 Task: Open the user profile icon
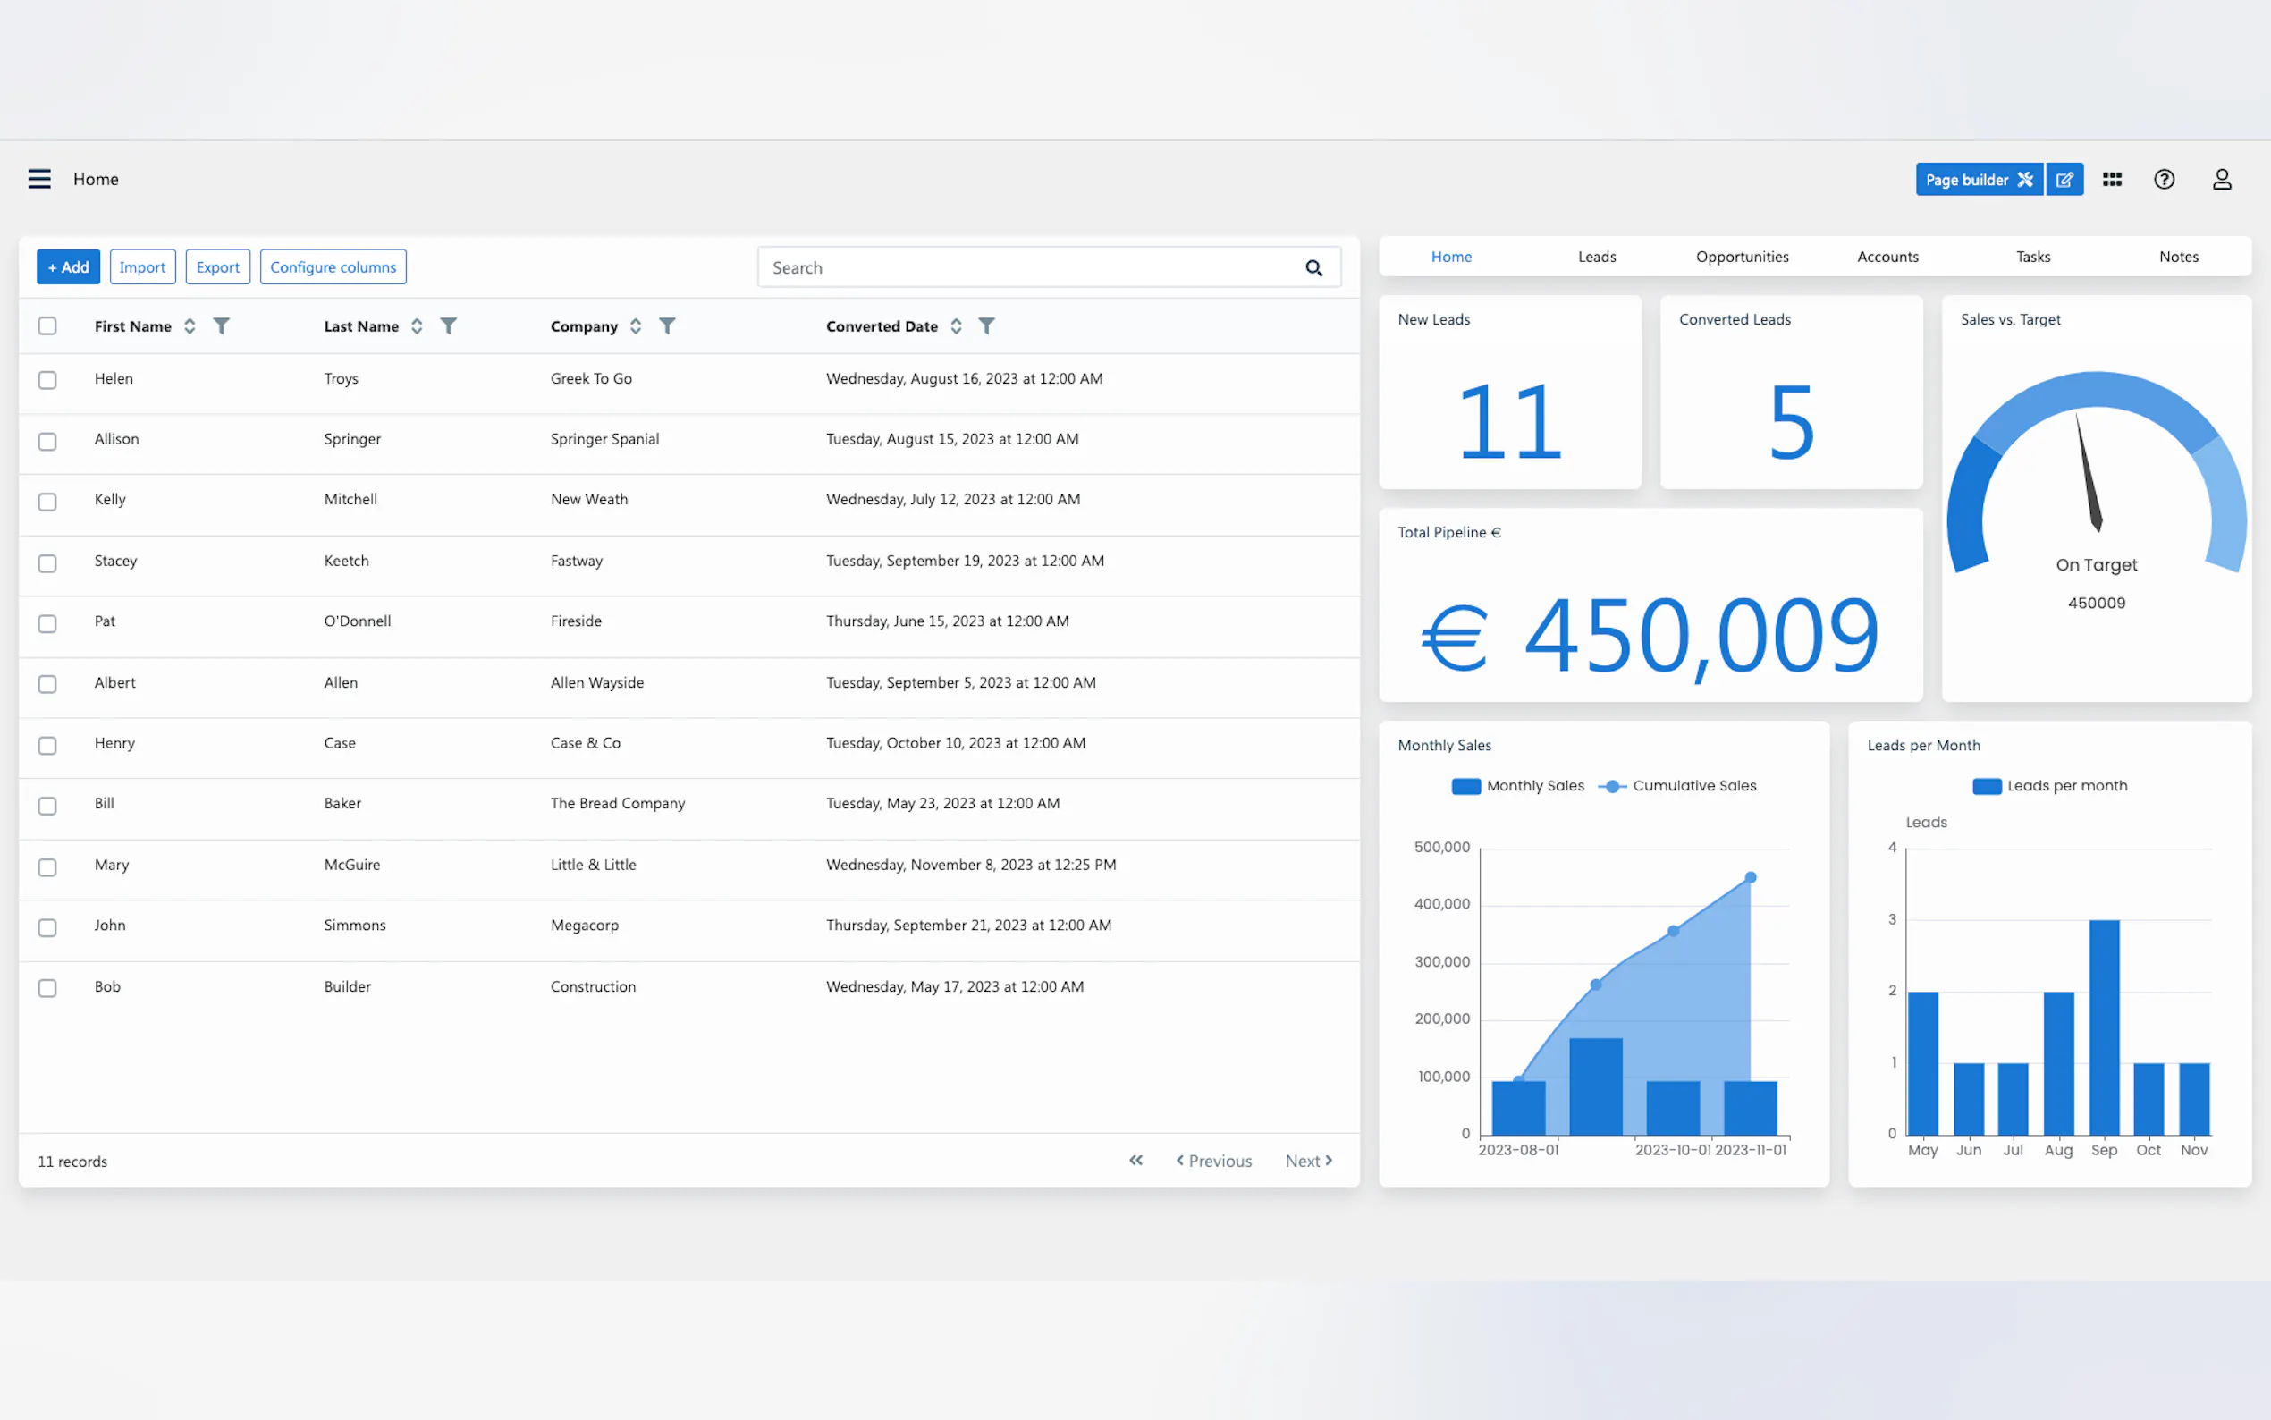(2221, 180)
